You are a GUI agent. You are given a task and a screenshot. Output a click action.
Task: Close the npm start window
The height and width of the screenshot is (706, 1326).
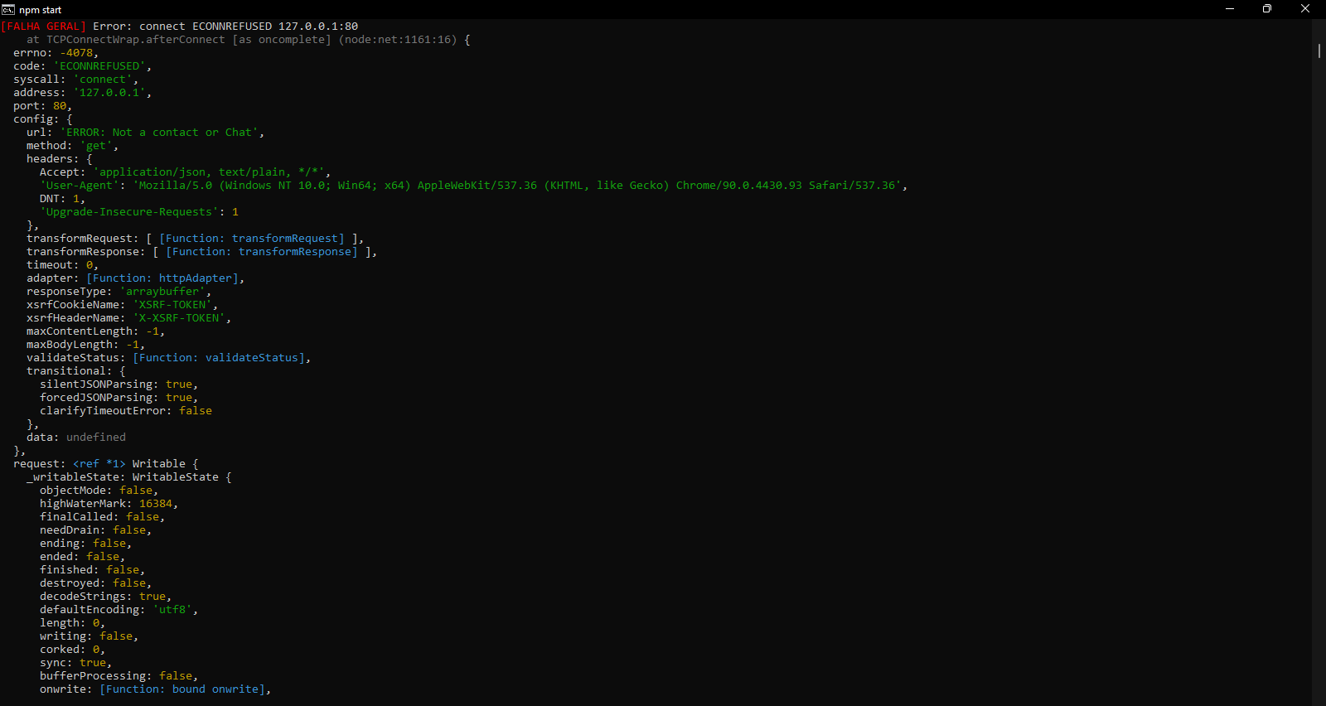click(x=1305, y=9)
